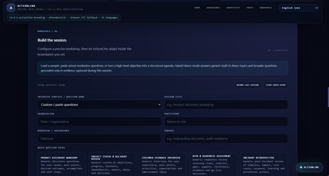Viewport: 329px width, 176px height.
Task: Click the 'Build the session.' heading
Action: (52, 40)
